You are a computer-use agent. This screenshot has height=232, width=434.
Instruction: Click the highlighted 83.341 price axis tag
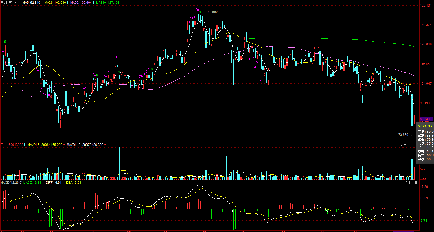426,119
